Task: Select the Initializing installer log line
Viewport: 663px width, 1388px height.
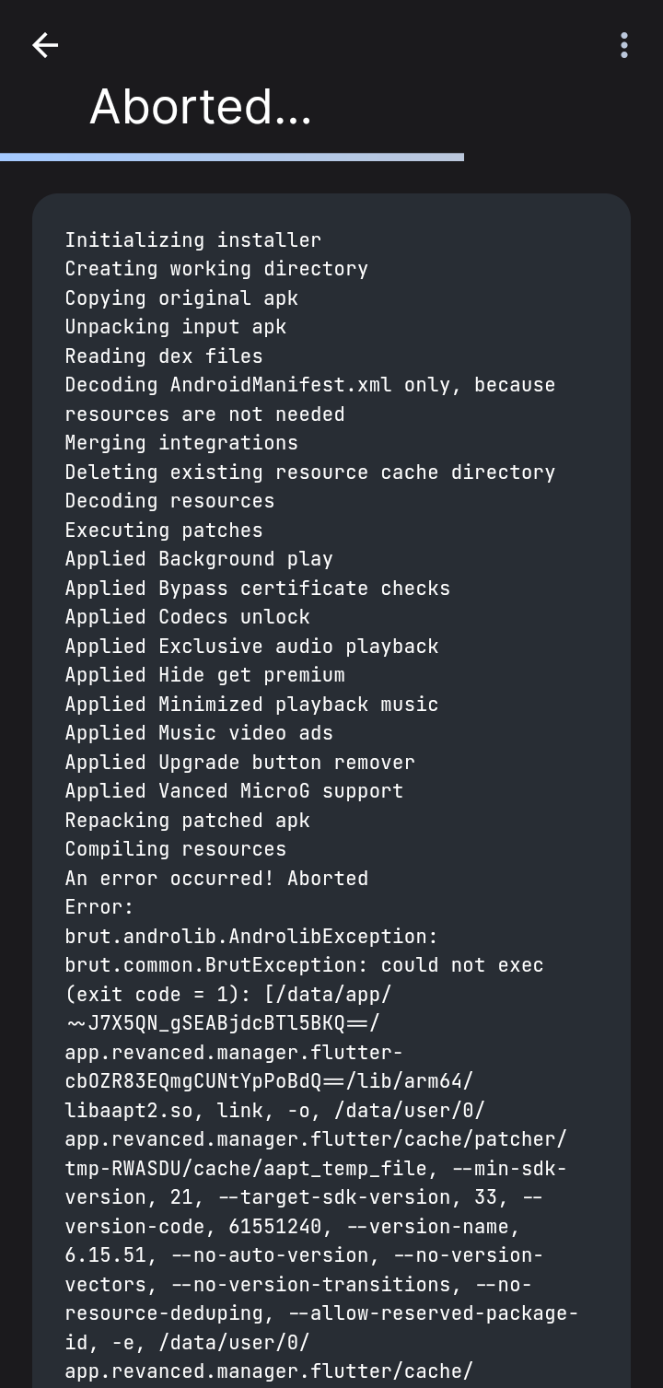Action: click(x=192, y=239)
